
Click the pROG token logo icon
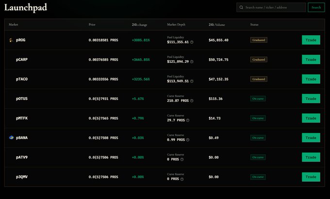[x=11, y=40]
